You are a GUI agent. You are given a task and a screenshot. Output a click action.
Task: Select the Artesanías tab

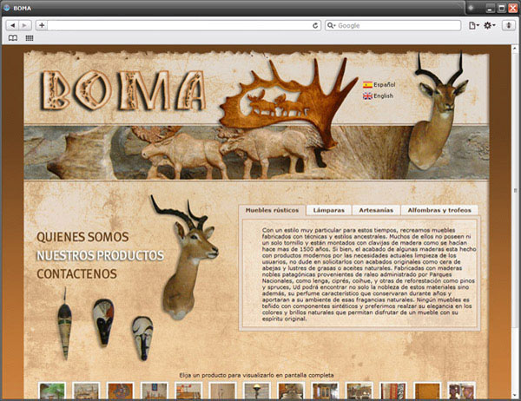point(376,210)
